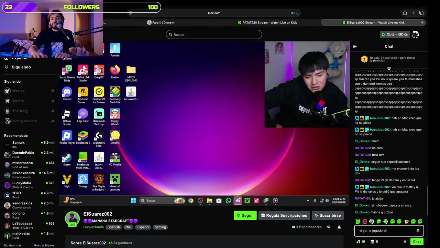Click the Minecraft Launcher desktop icon
Image resolution: width=440 pixels, height=248 pixels.
click(115, 182)
